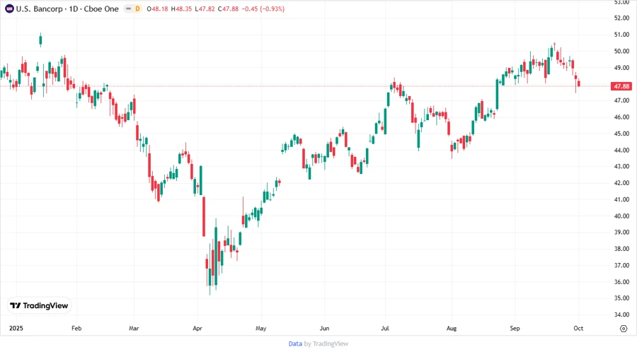Click the 36.00 price axis label
This screenshot has height=352, width=637.
tap(622, 282)
